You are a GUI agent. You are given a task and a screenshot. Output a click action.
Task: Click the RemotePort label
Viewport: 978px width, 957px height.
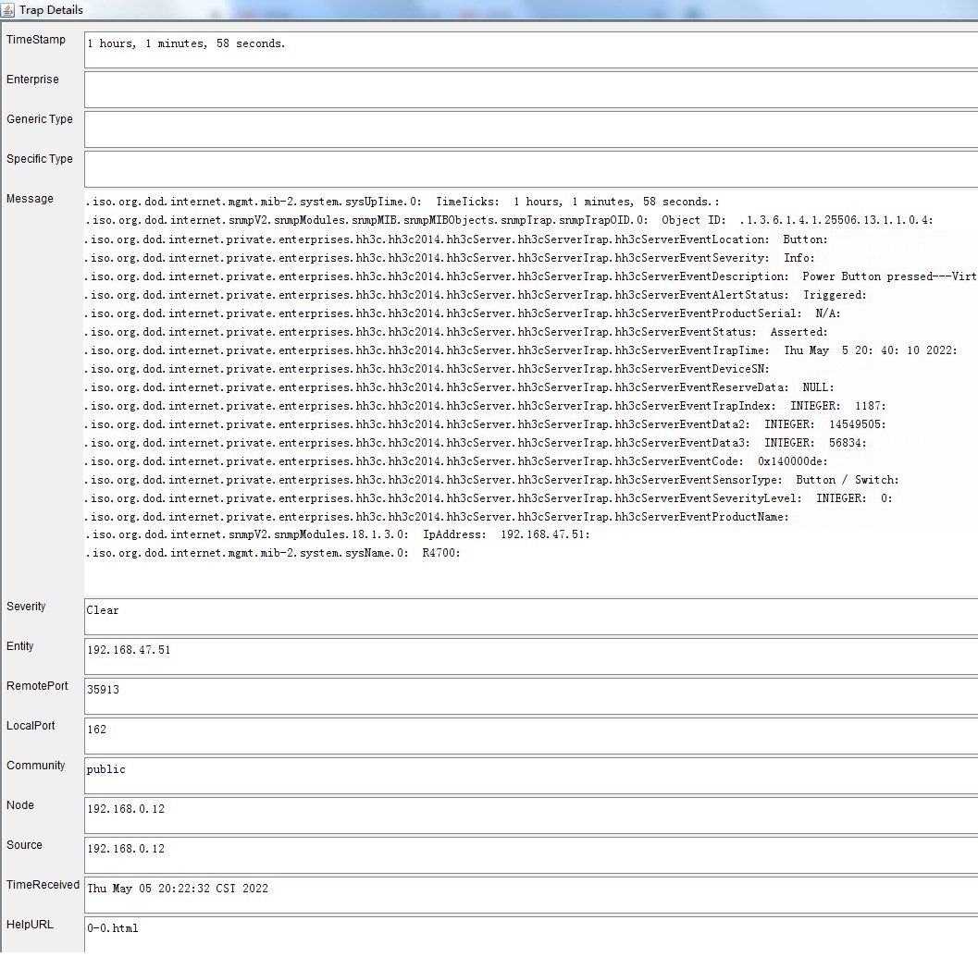[37, 686]
